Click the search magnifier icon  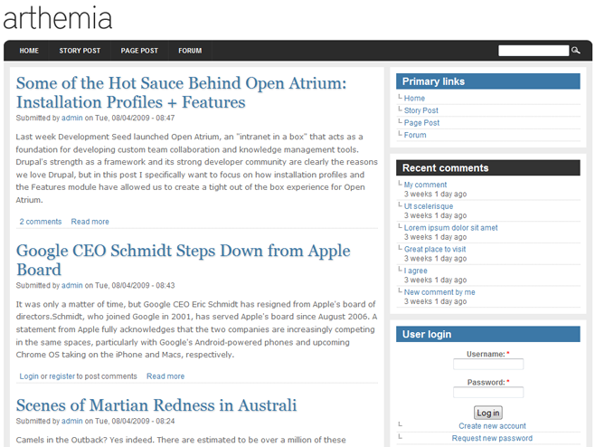pos(576,50)
